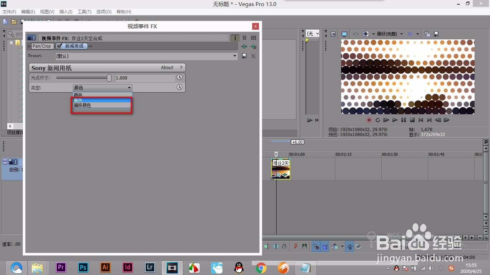Click the 光点尺寸 value field 1.000

click(x=145, y=78)
